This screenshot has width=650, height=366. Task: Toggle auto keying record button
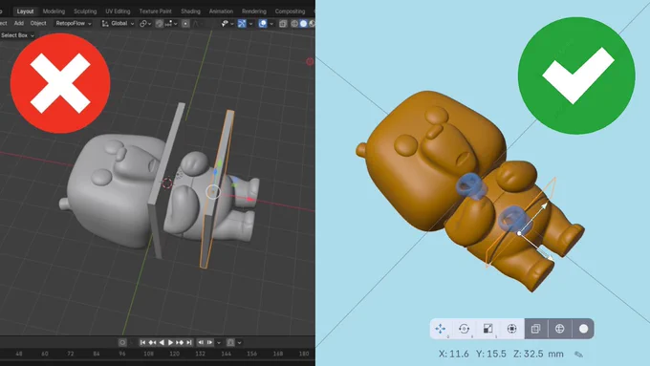[122, 342]
